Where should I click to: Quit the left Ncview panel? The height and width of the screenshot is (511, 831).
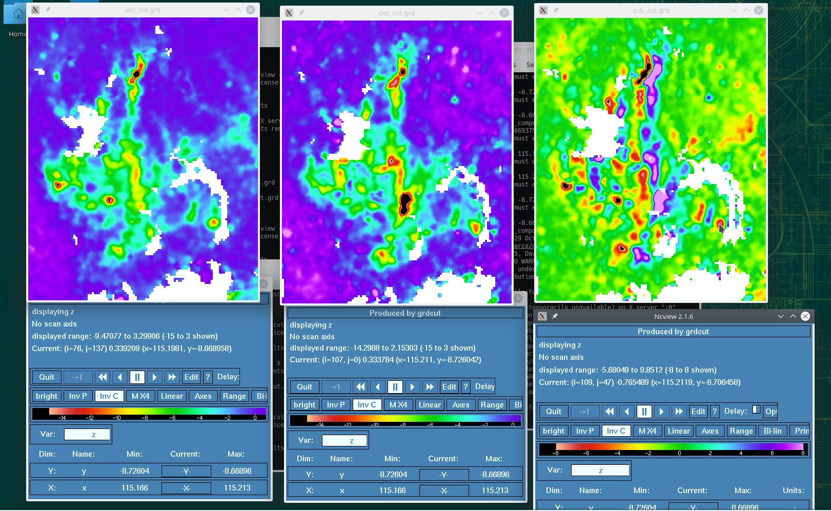[47, 377]
